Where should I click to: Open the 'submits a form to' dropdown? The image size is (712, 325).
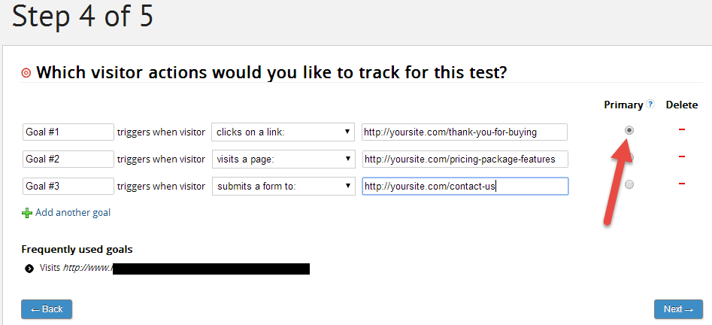283,186
